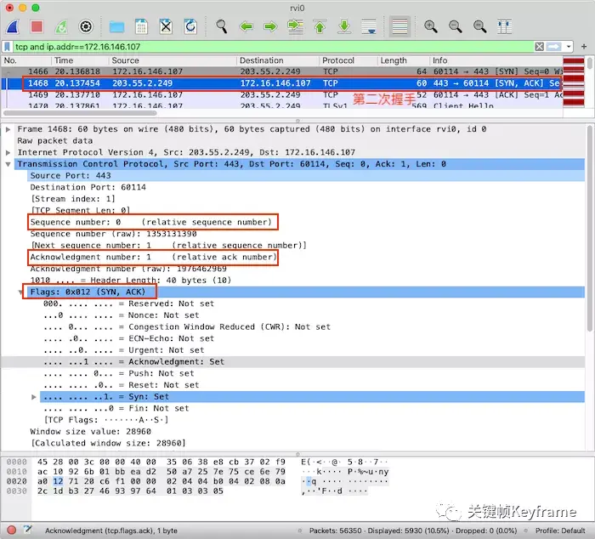The image size is (595, 539).
Task: Sort the packet list by the No. column
Action: click(26, 60)
